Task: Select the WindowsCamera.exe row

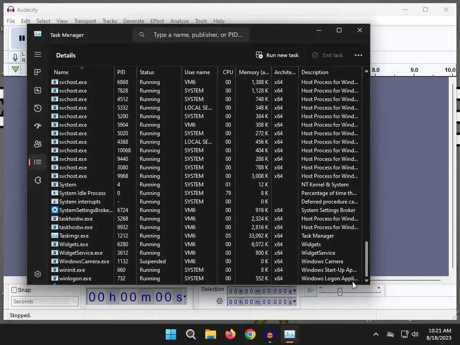Action: [206, 261]
